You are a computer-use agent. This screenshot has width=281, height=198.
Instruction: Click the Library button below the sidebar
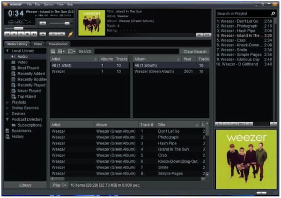point(25,185)
